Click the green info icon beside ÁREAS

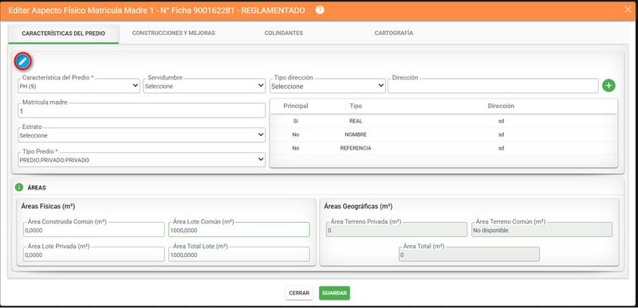click(x=19, y=188)
